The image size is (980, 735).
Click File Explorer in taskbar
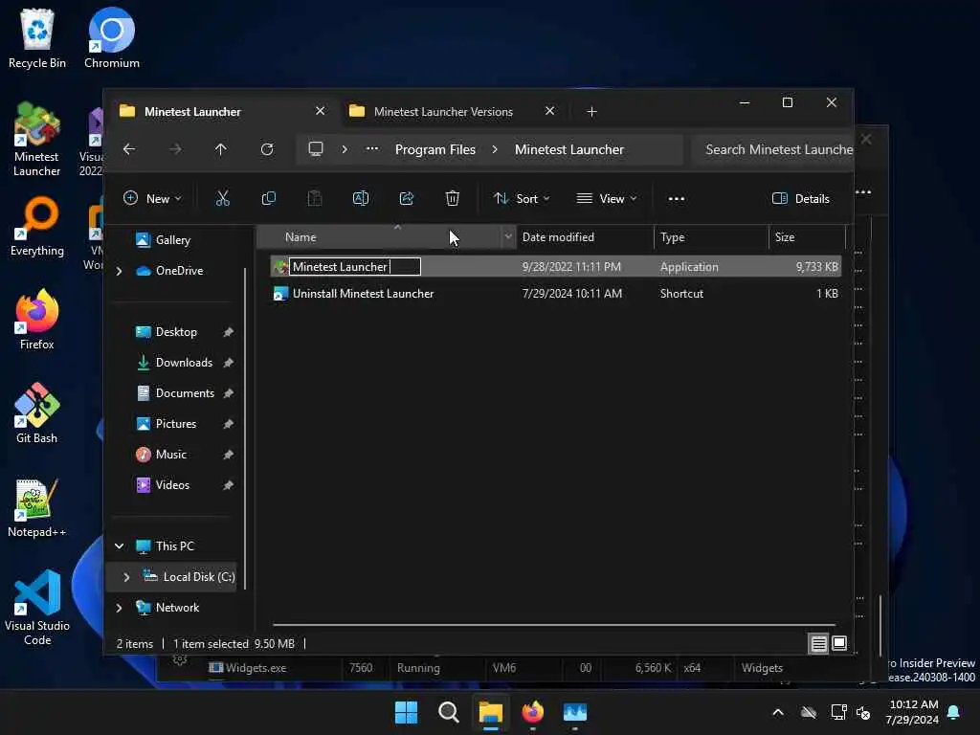tap(491, 712)
